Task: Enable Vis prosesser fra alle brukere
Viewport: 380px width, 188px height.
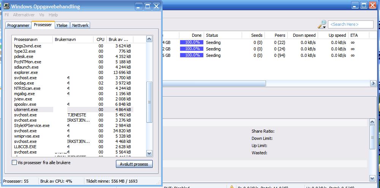Action: 14,163
